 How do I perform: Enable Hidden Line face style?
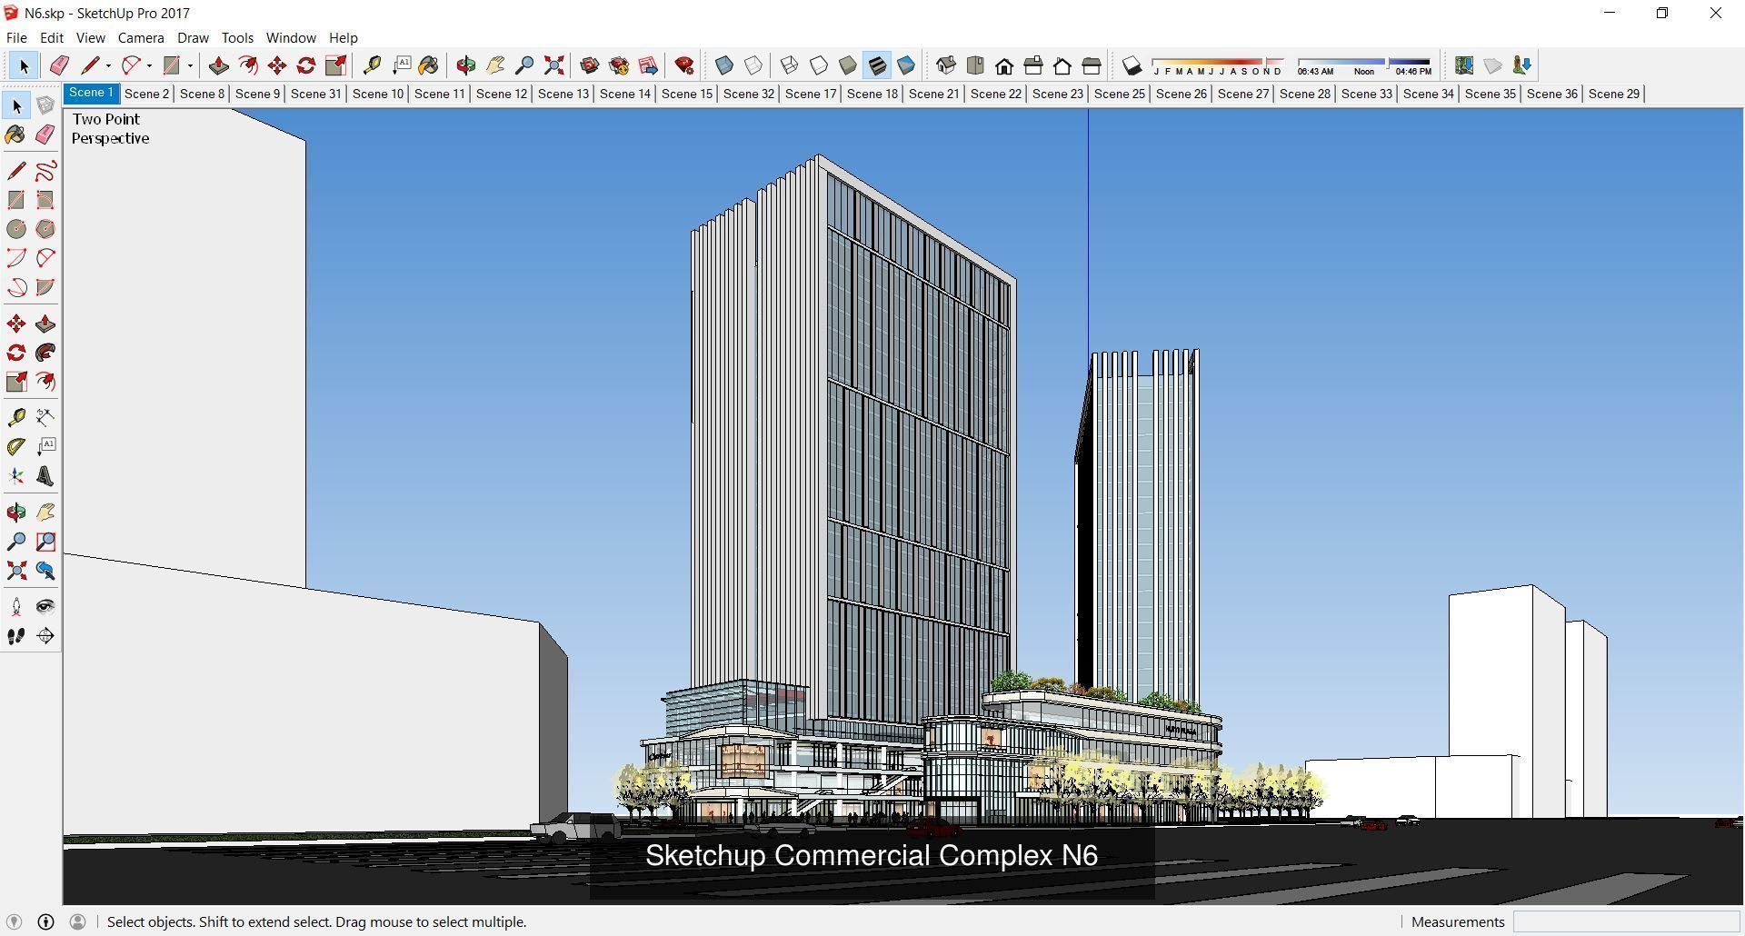[819, 65]
